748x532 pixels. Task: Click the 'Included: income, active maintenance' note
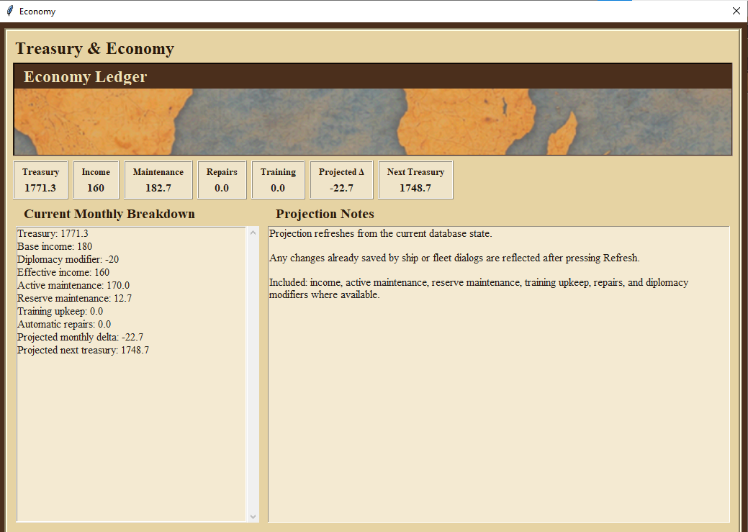pos(479,288)
